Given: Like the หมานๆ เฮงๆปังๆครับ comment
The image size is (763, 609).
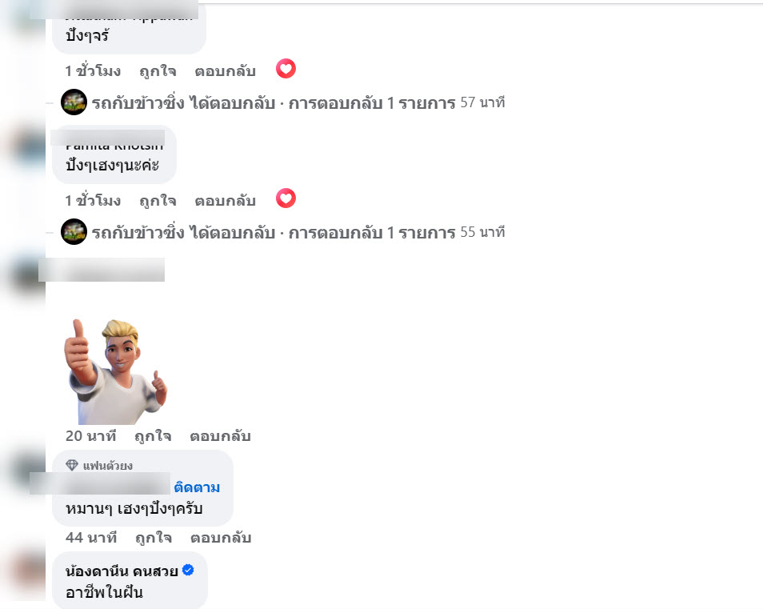Looking at the screenshot, I should (x=154, y=538).
